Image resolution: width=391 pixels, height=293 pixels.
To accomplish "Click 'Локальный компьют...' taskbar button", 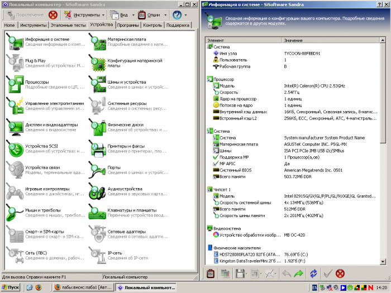I will [146, 287].
